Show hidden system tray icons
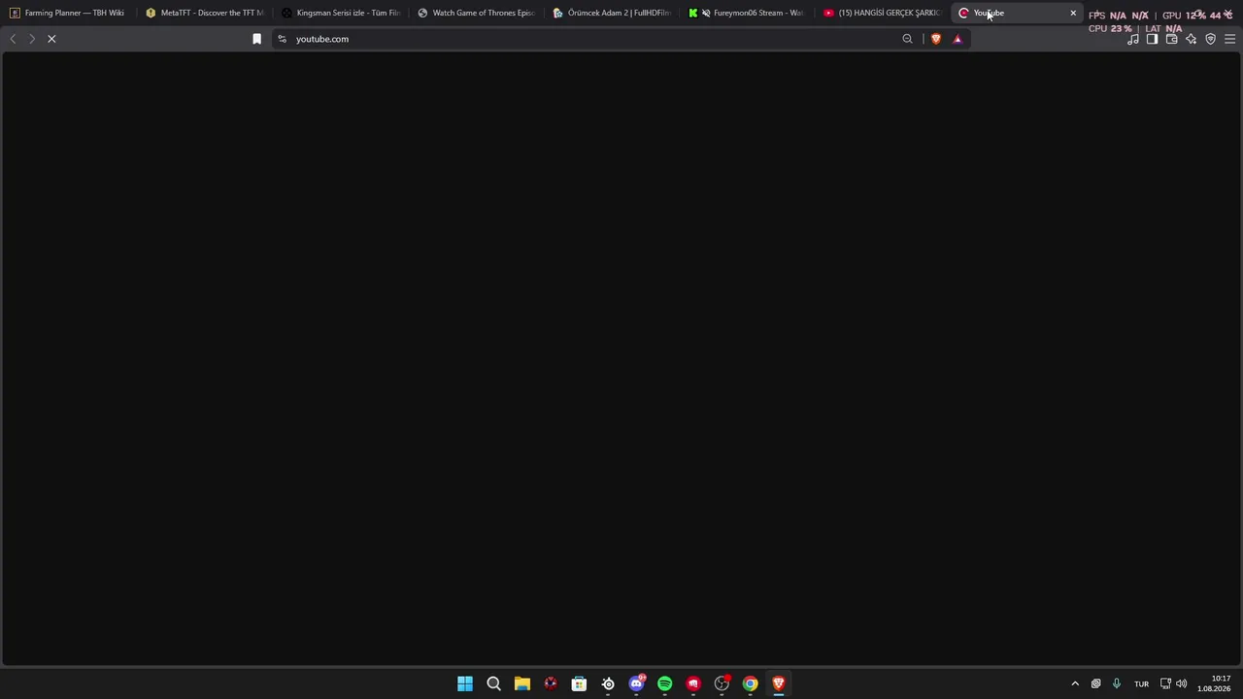Viewport: 1243px width, 699px height. pyautogui.click(x=1075, y=683)
